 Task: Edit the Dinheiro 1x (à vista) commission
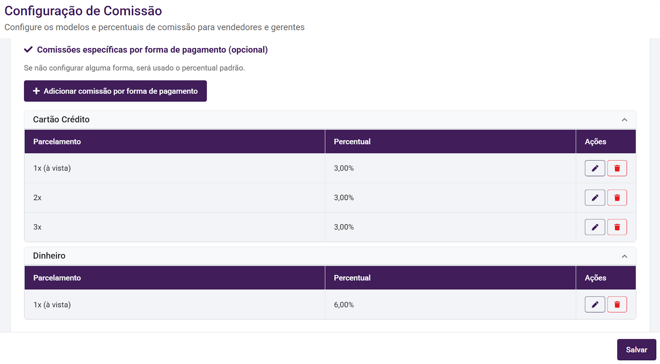[x=594, y=305]
